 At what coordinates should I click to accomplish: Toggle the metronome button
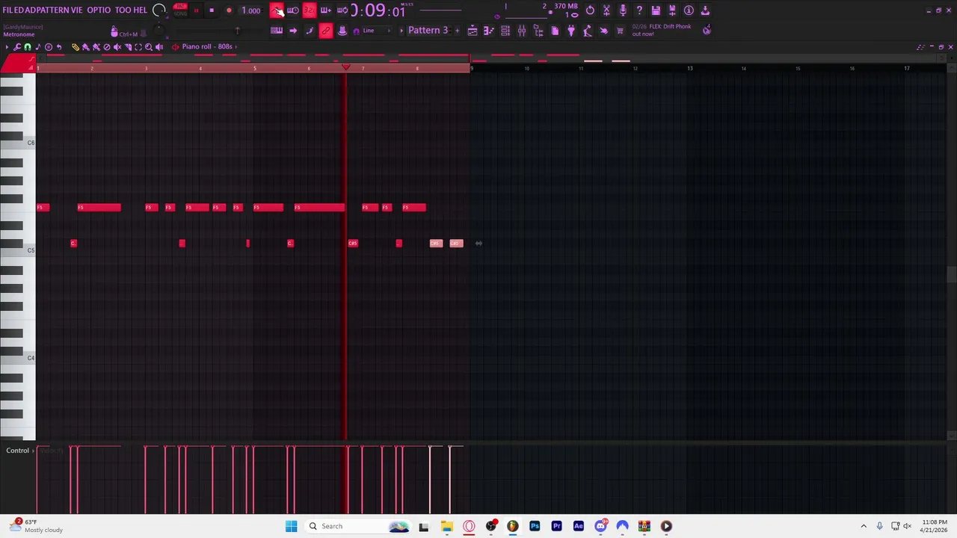click(x=277, y=10)
